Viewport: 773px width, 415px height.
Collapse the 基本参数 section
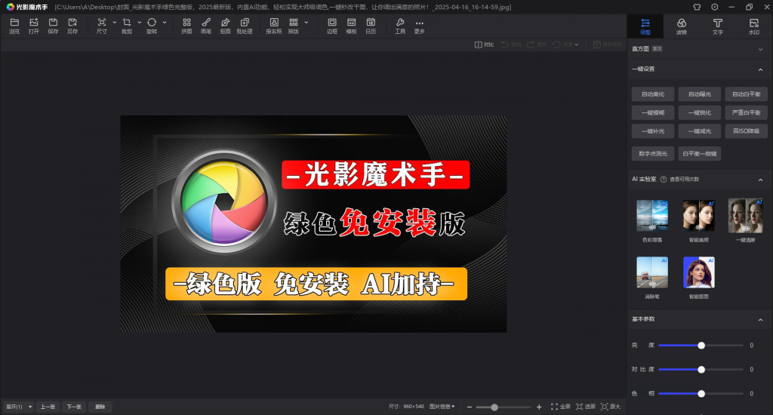pyautogui.click(x=760, y=319)
